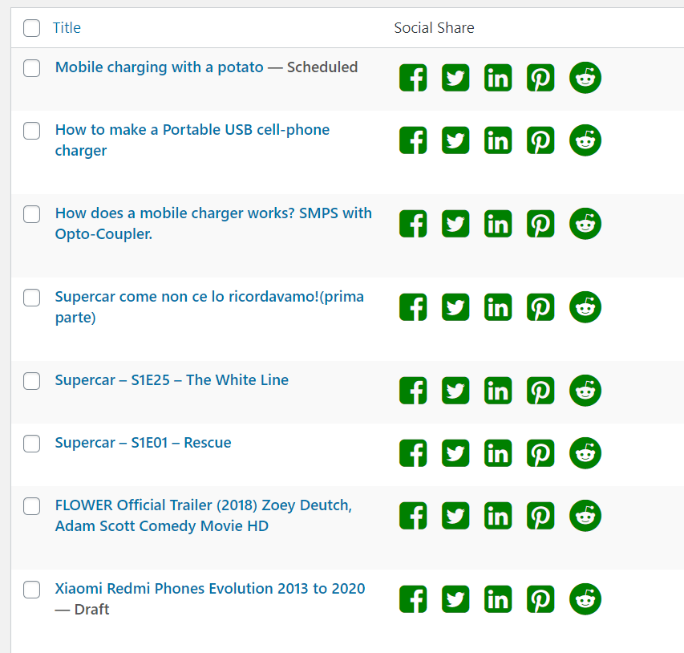Screen dimensions: 684x653
Task: Share 'SMPS with Opto-Coupler' post on LinkedIn
Action: pyautogui.click(x=498, y=224)
